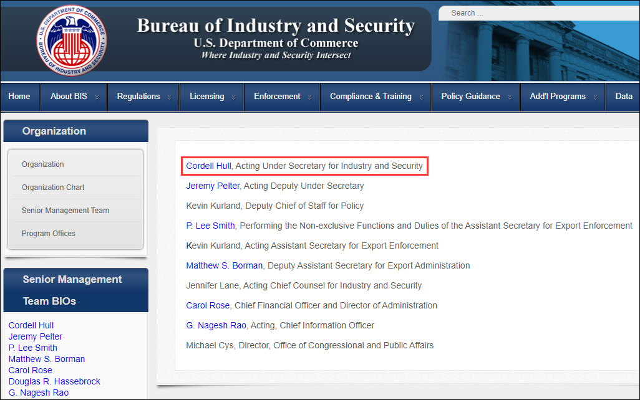Open Jeremy Pelter link in main list

point(213,186)
